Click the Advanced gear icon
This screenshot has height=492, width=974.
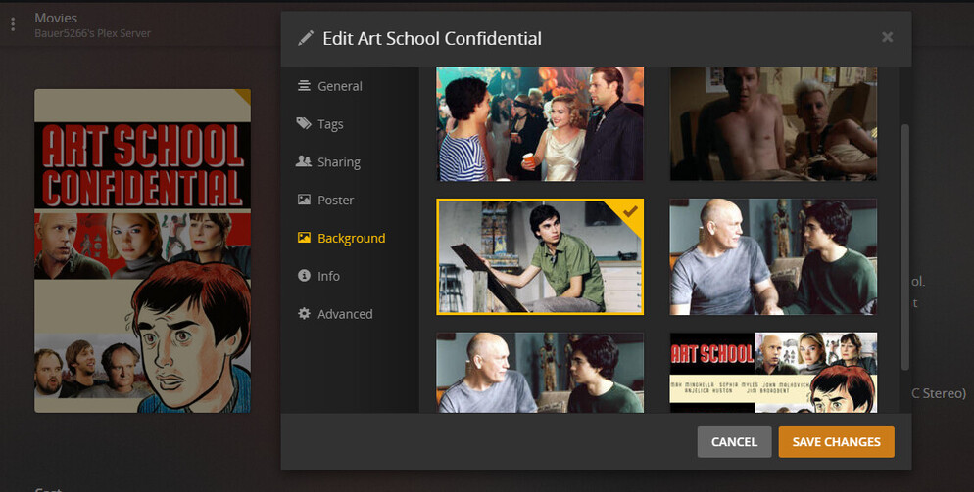click(304, 313)
